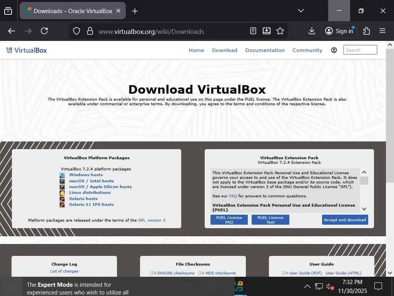Open the Documentation menu item
Image resolution: width=394 pixels, height=296 pixels.
click(265, 50)
